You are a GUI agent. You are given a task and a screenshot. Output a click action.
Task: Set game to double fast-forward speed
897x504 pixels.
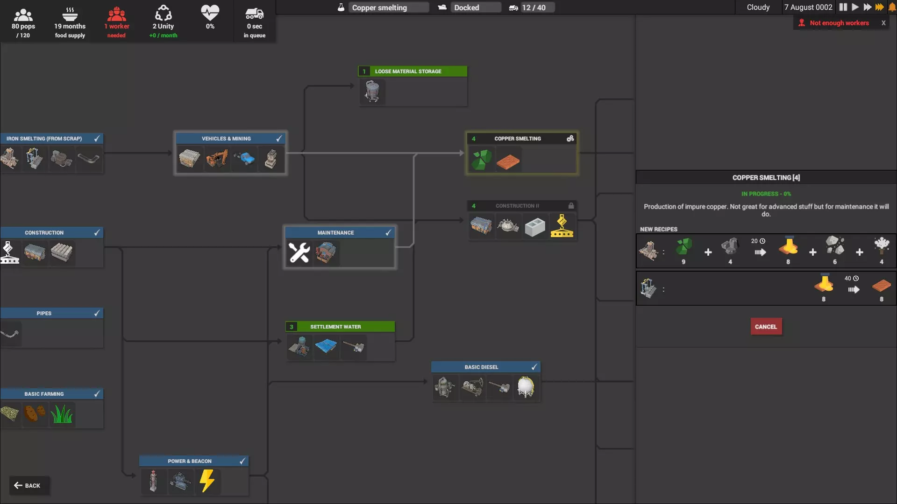(867, 7)
